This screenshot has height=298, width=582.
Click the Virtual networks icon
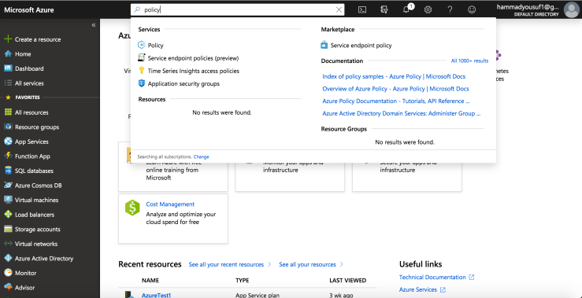pos(8,244)
